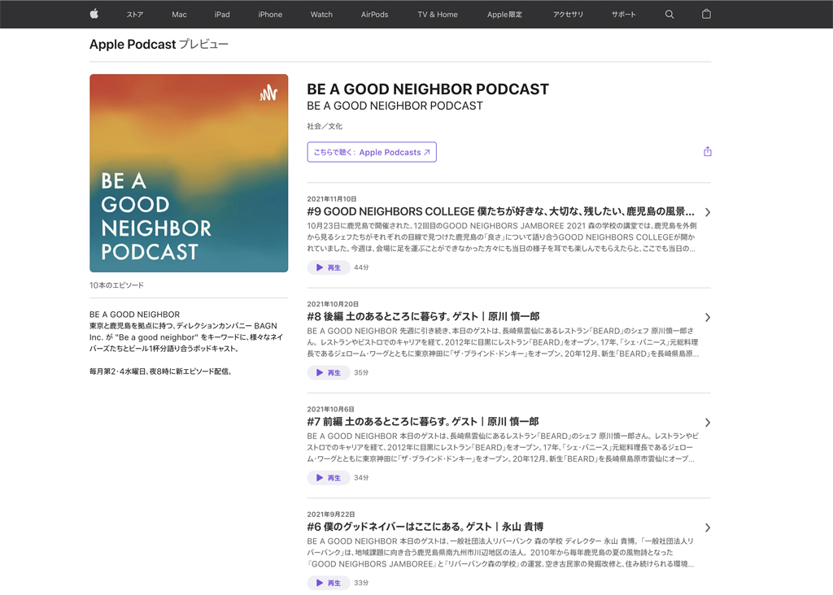Image resolution: width=833 pixels, height=595 pixels.
Task: Play episode #7 前編 土のあるところに暮らす
Action: click(329, 478)
